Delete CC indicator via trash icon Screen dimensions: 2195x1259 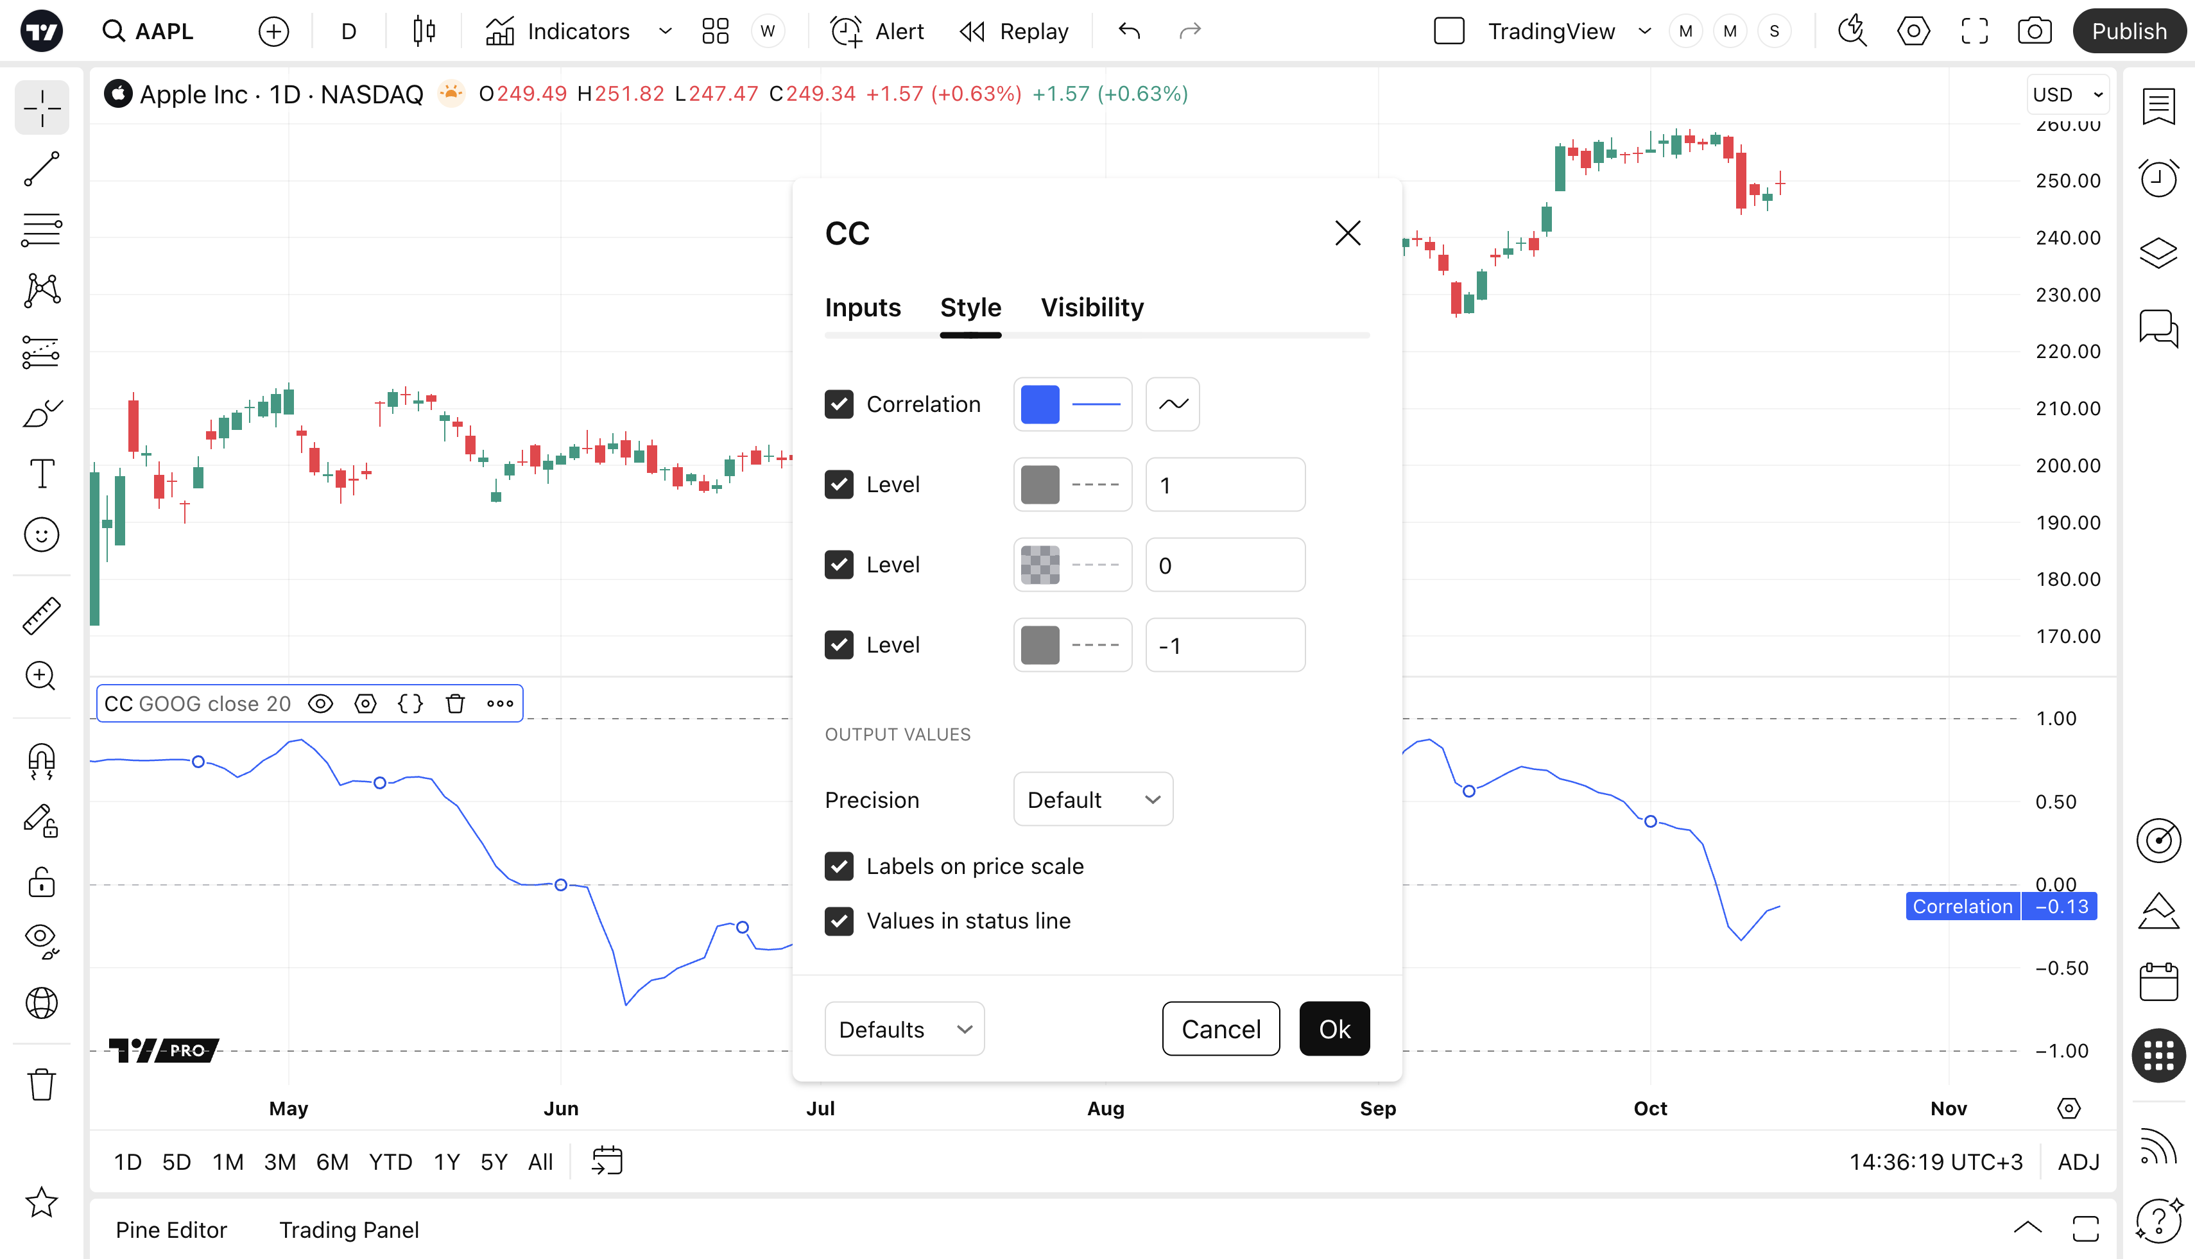coord(455,704)
